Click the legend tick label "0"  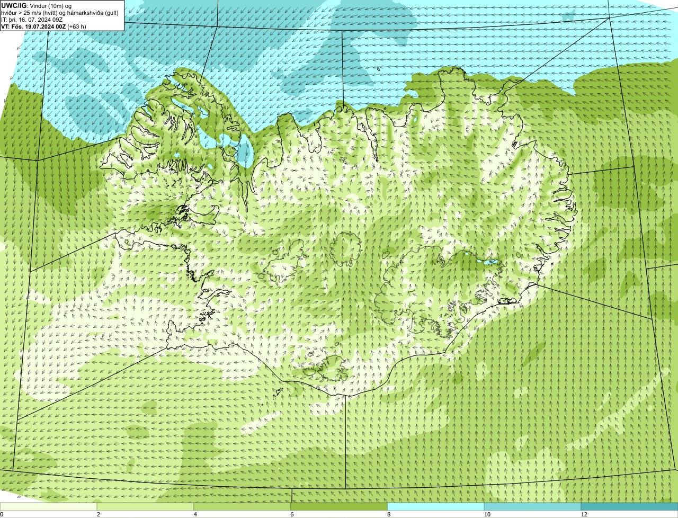tap(2, 514)
